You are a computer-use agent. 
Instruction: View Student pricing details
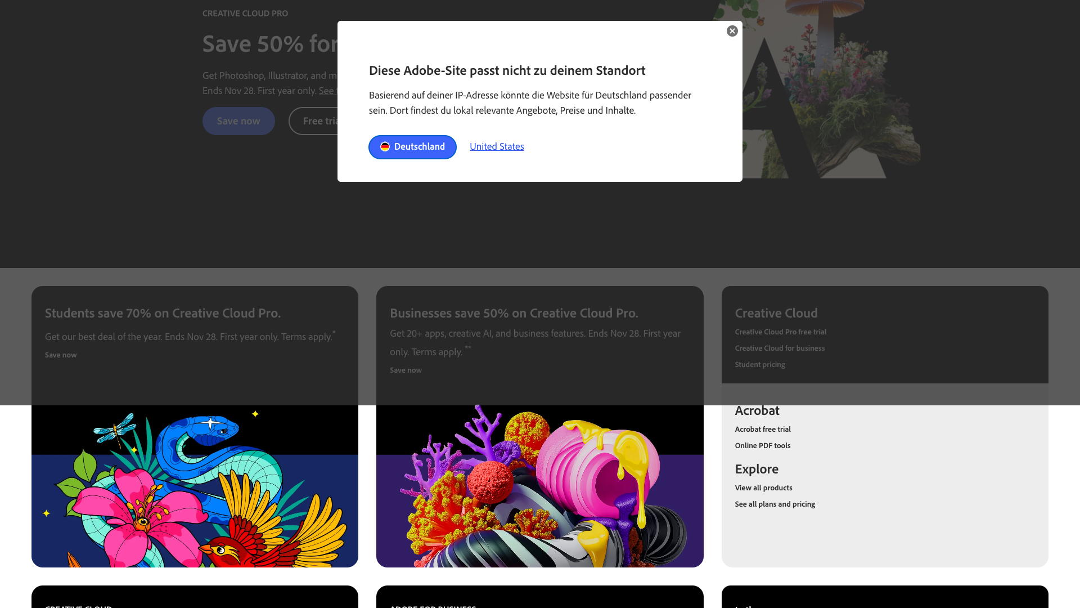coord(760,364)
